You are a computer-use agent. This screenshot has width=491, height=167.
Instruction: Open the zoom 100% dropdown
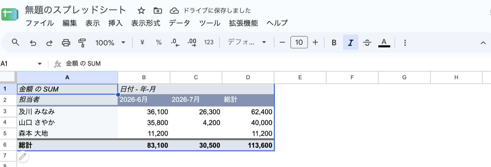click(110, 43)
